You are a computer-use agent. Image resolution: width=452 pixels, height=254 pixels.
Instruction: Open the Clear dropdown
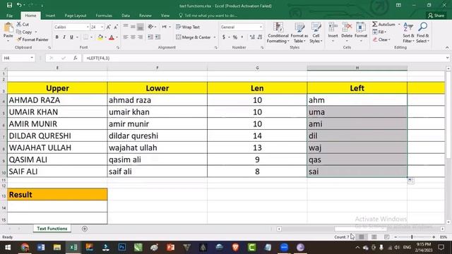point(381,40)
